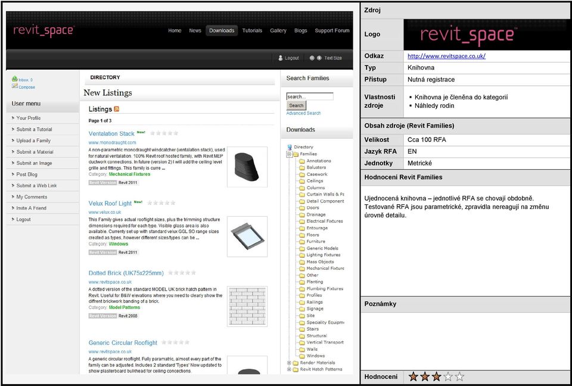Click the Railings folder icon

click(x=301, y=302)
